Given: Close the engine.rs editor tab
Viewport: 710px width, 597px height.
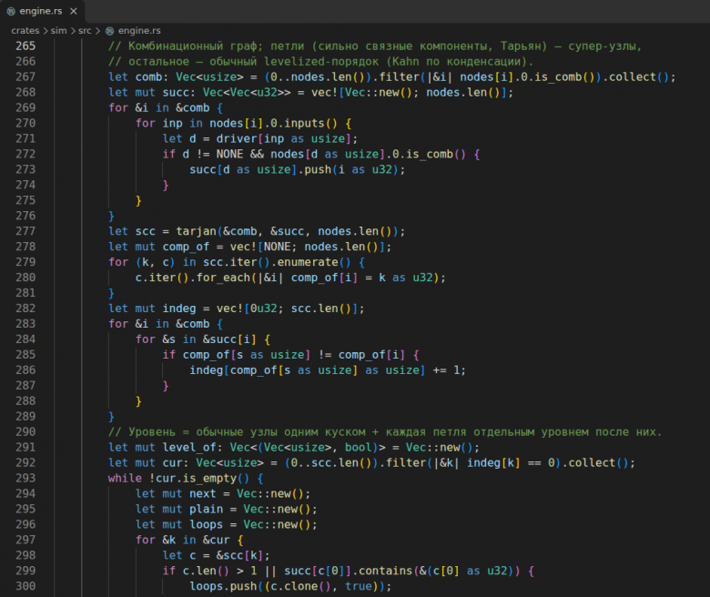Looking at the screenshot, I should (x=74, y=11).
